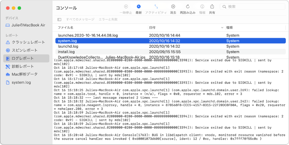Select launches.2020-10-16.14.44.08.log row
The width and height of the screenshot is (289, 145).
tap(170, 35)
